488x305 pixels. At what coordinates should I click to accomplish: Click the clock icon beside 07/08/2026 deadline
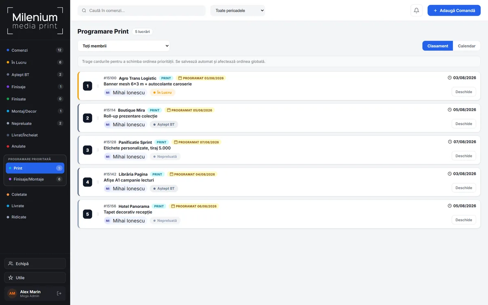pyautogui.click(x=450, y=142)
